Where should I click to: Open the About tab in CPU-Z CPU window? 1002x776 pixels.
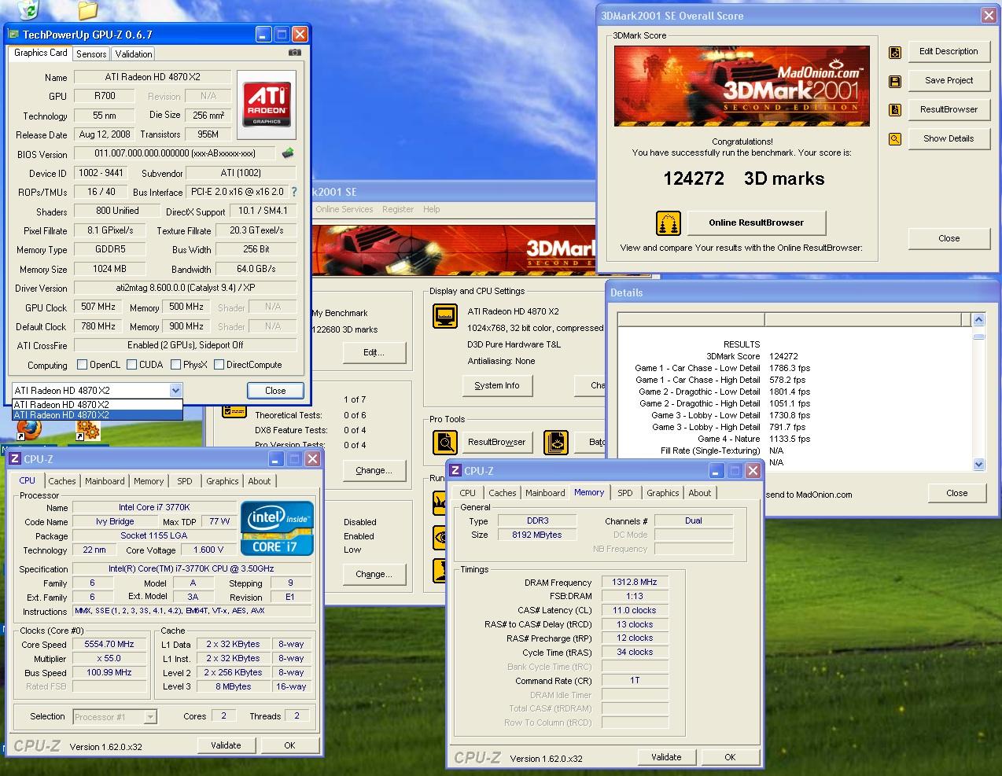coord(260,481)
